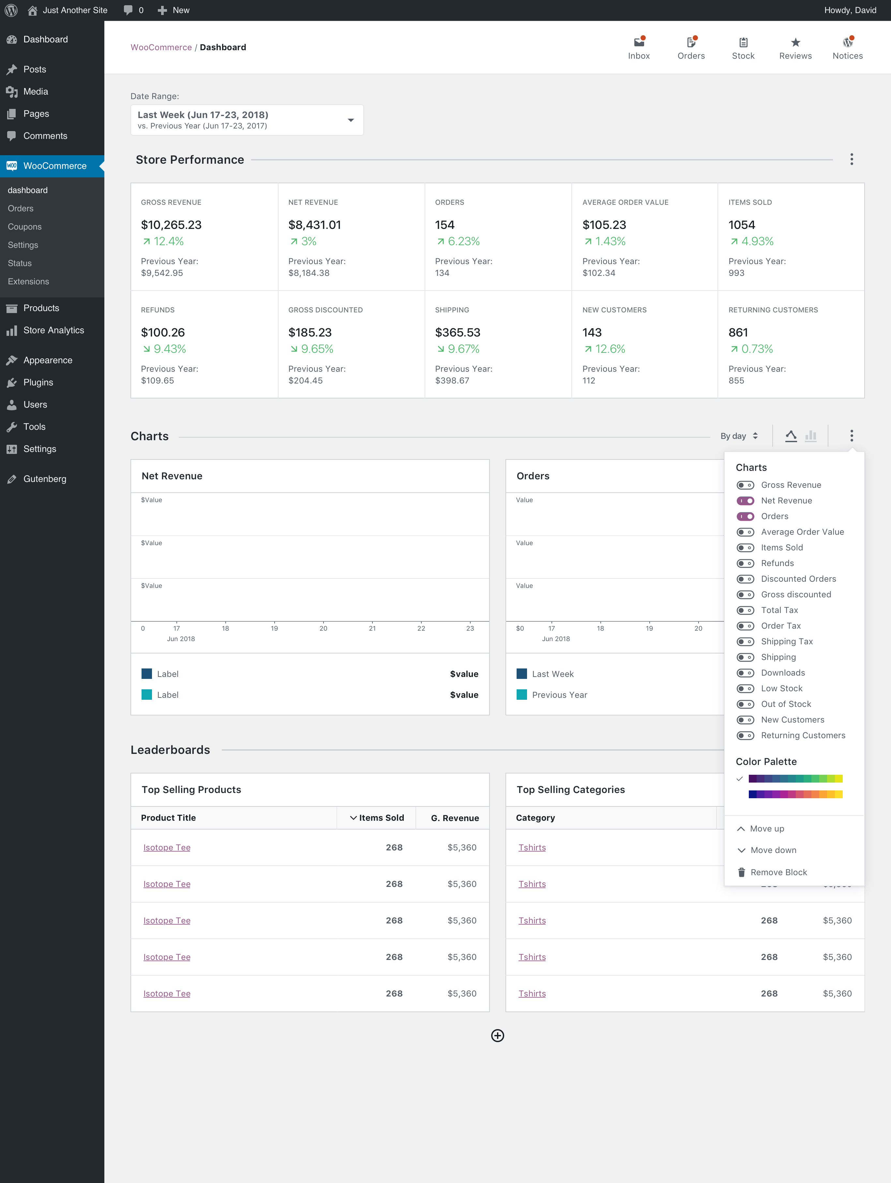Open the Store Performance options menu
Screen dimensions: 891x1183
[x=852, y=159]
